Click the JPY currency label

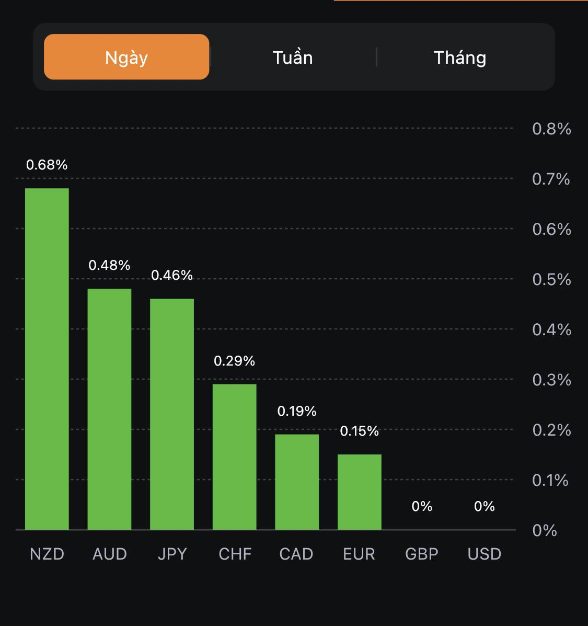pos(172,554)
